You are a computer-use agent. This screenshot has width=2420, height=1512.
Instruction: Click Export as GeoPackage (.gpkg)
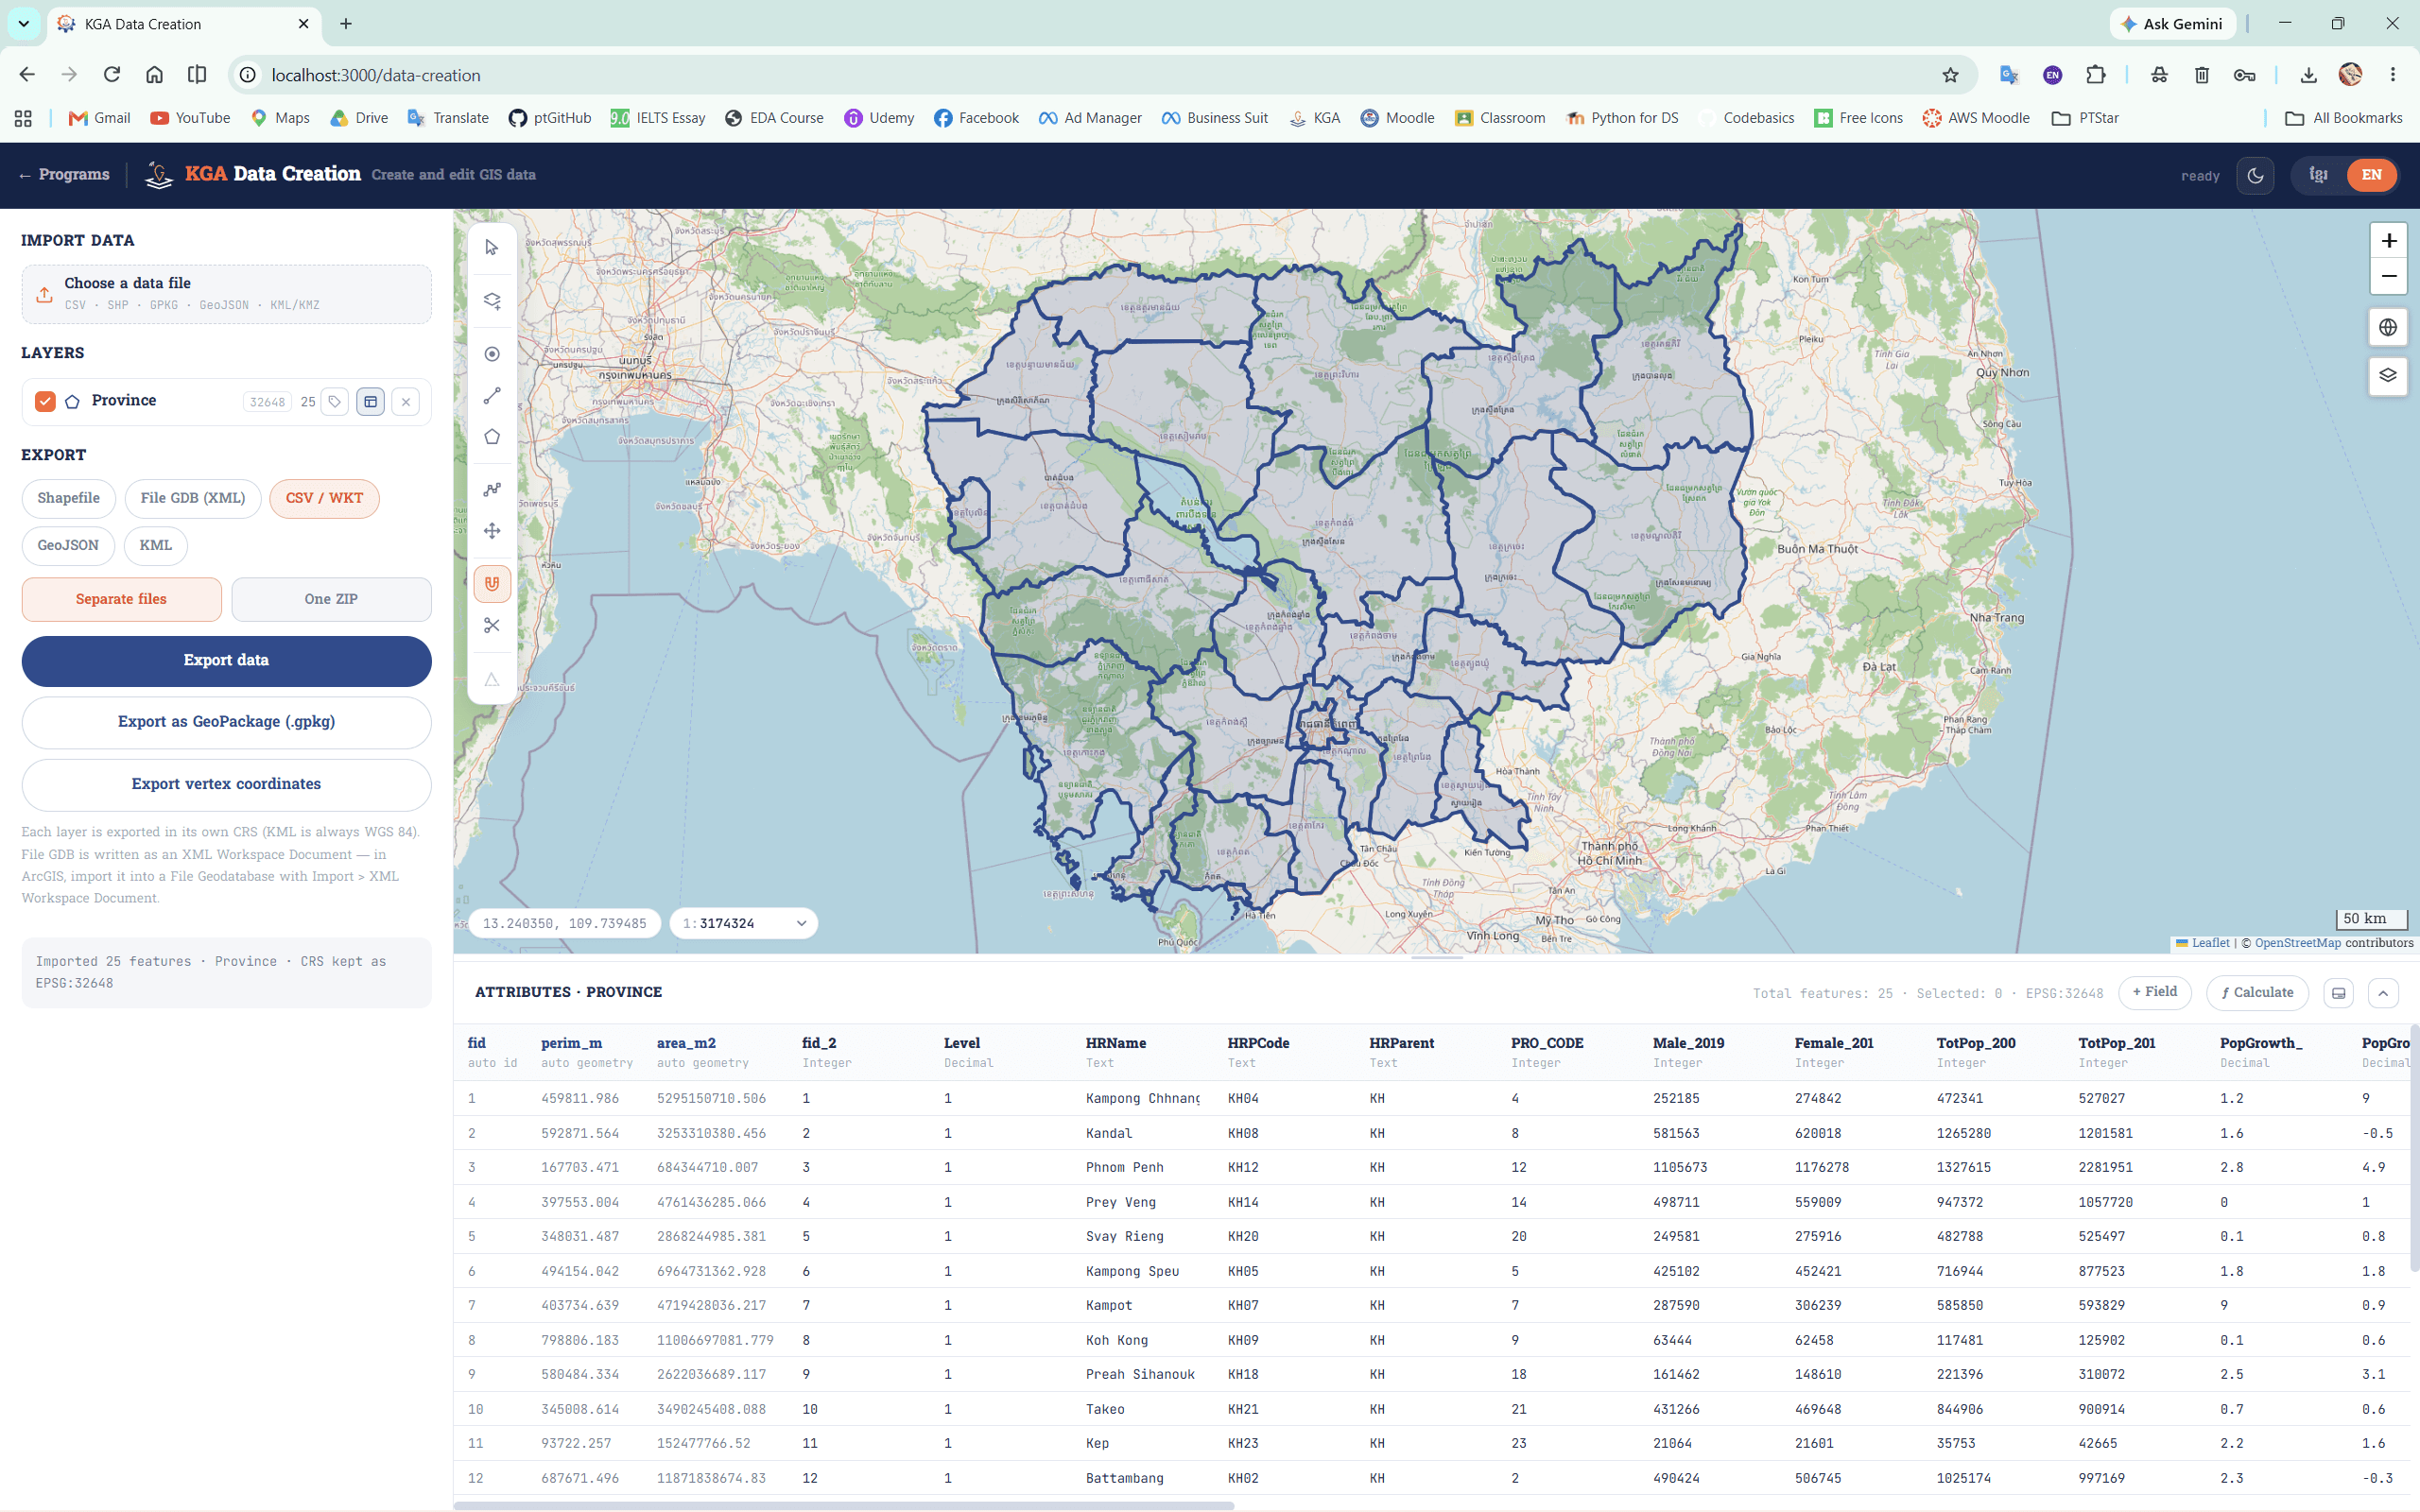(226, 722)
